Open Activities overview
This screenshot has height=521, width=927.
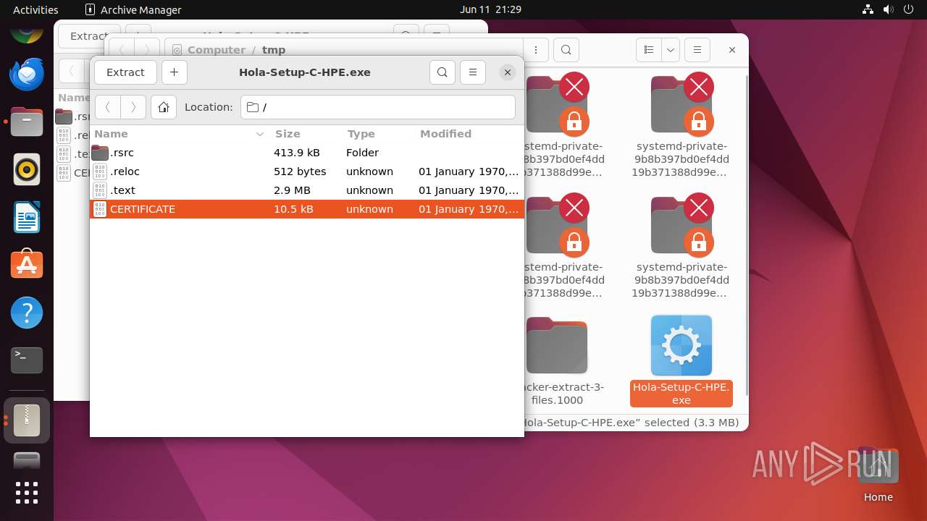tap(35, 9)
